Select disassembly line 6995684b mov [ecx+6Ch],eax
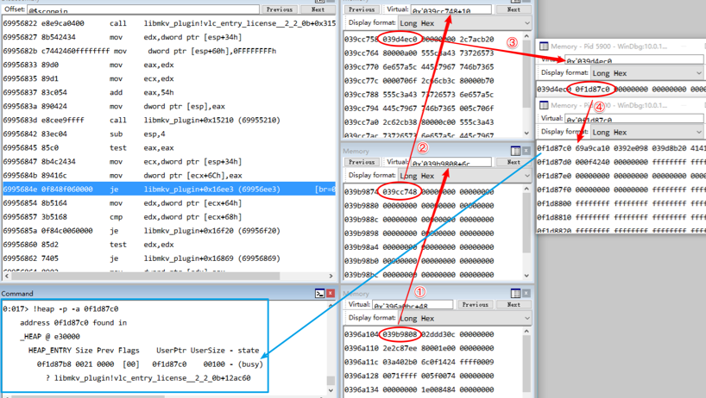Screen dimensions: 706x398 click(x=169, y=175)
